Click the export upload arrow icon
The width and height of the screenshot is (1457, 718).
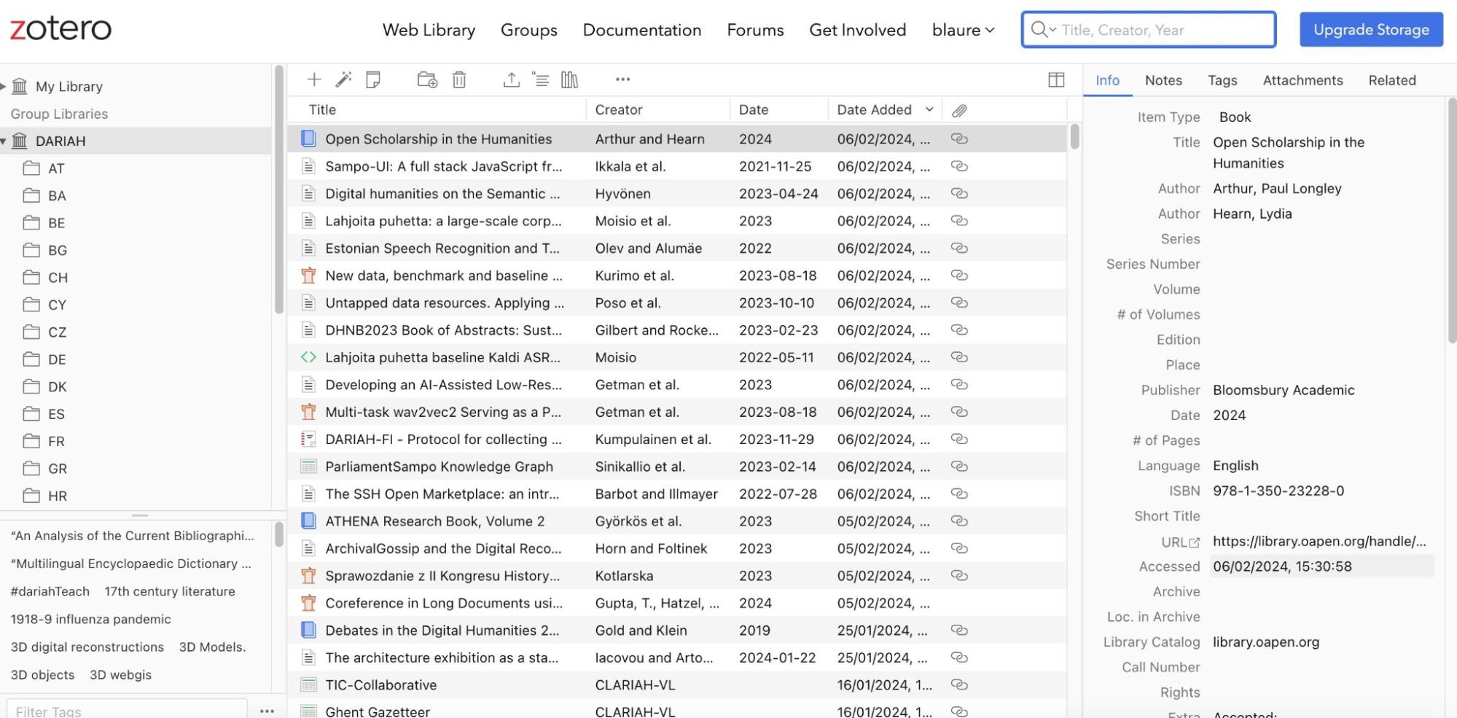pos(511,79)
